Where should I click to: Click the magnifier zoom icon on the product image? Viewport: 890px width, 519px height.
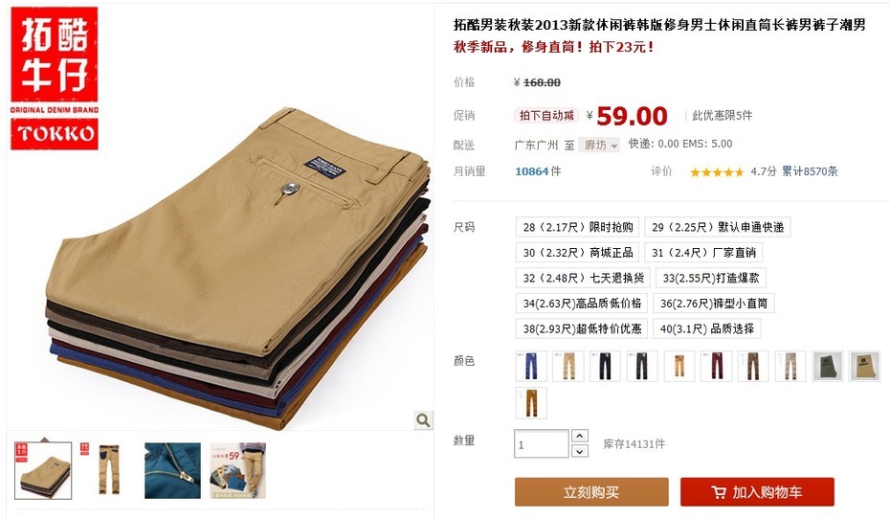[423, 420]
